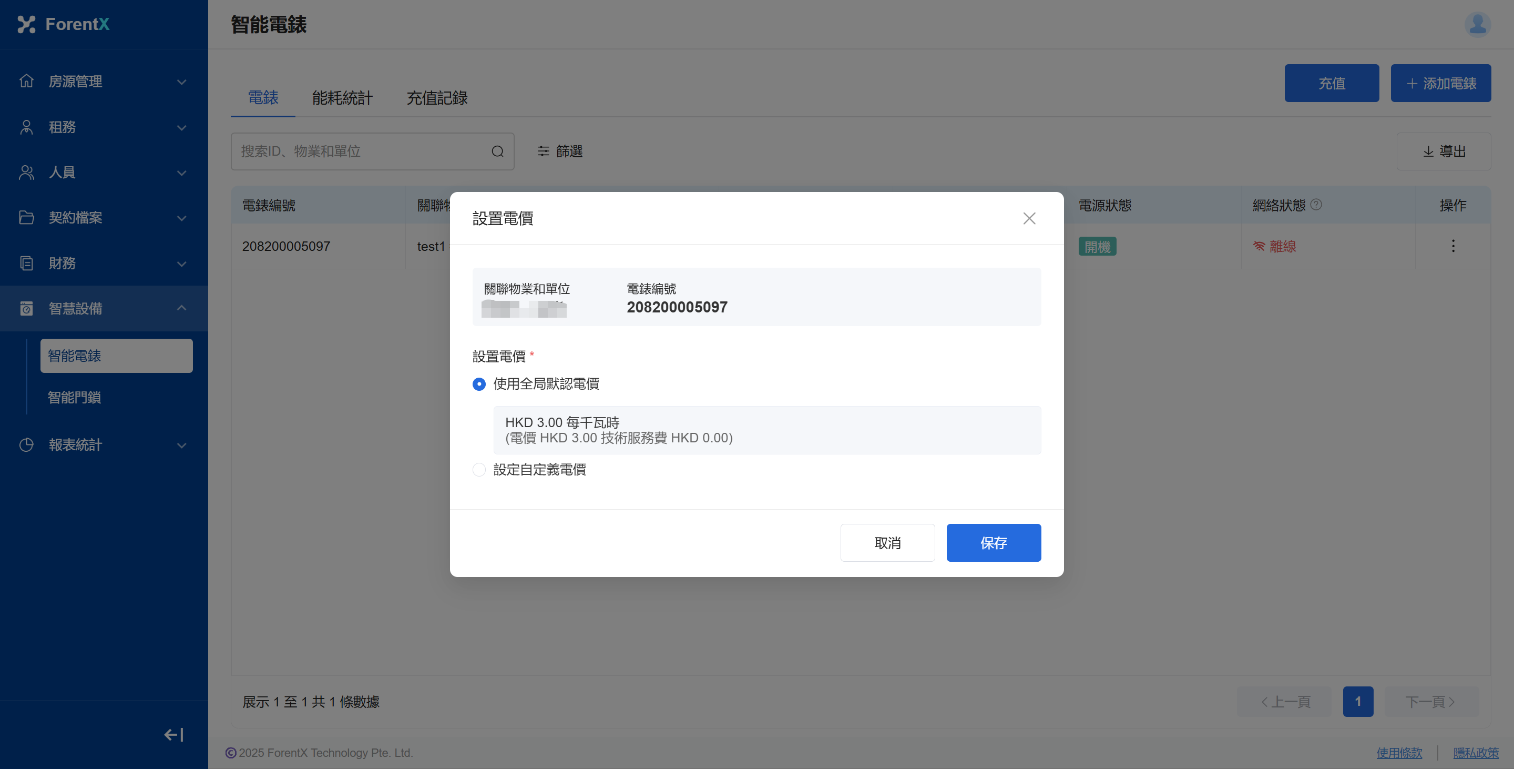Switch to the 充值記錄 tab
Screen dimensions: 1514x769
pos(437,98)
